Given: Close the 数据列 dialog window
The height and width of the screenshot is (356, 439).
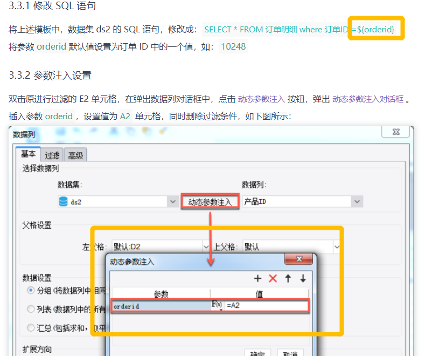Looking at the screenshot, I should [x=396, y=132].
